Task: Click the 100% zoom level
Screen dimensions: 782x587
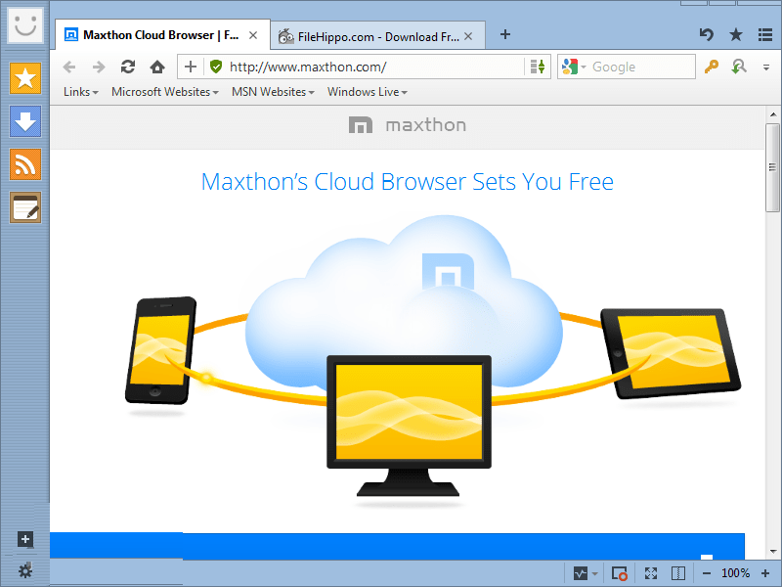Action: tap(736, 573)
